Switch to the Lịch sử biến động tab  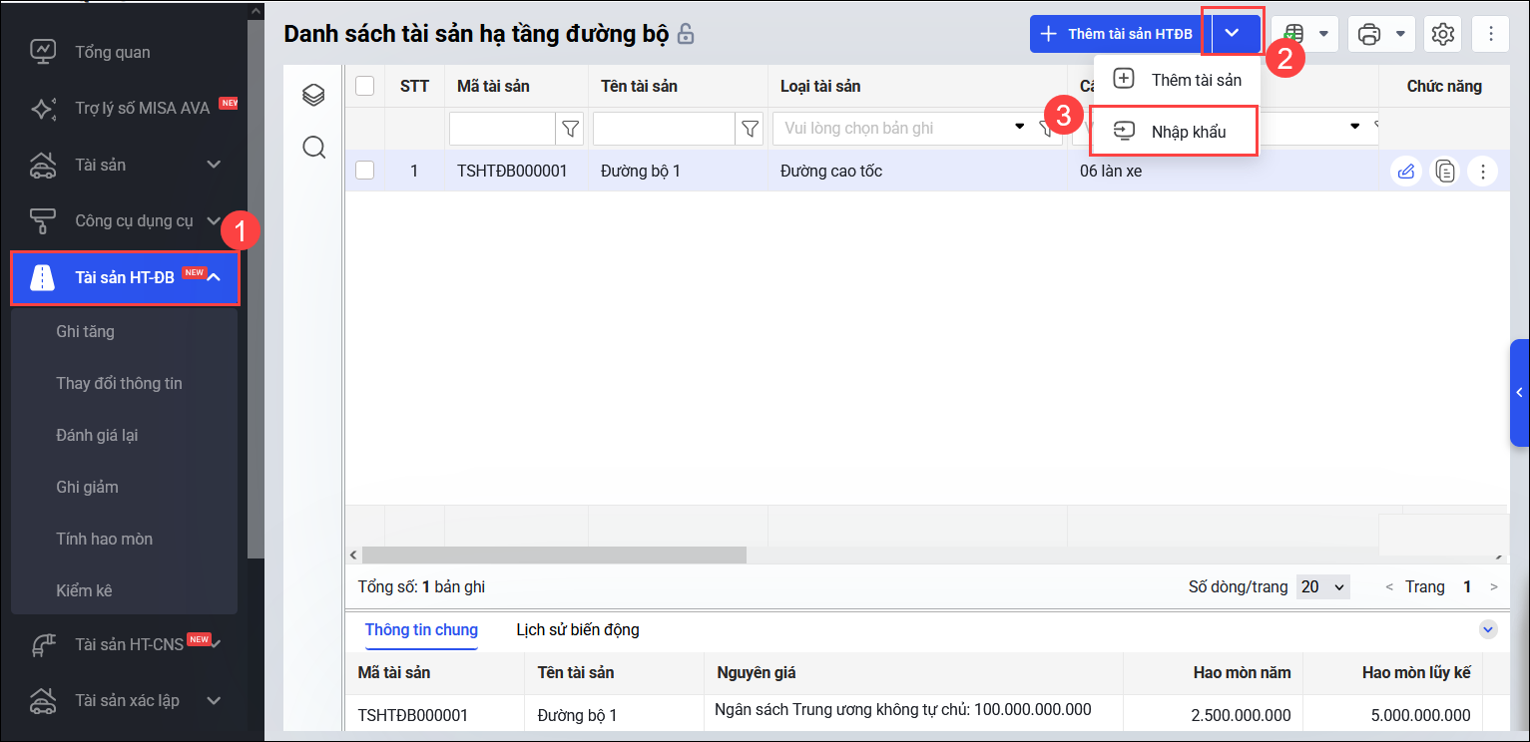tap(577, 629)
